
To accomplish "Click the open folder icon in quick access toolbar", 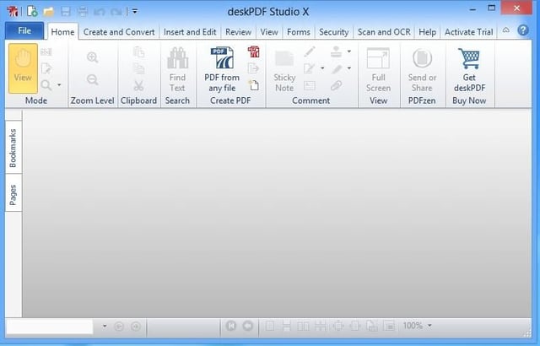I will pyautogui.click(x=49, y=12).
